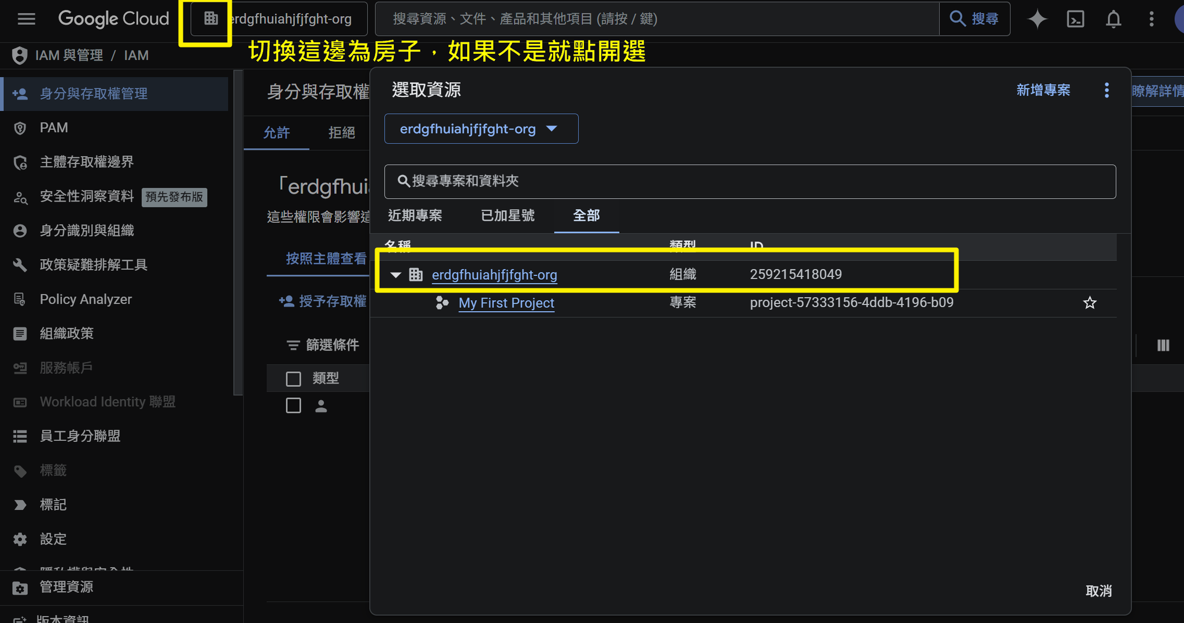Open the erdgfhuiahjfjfght-org organization dropdown
Screen dimensions: 1184x623
click(481, 129)
